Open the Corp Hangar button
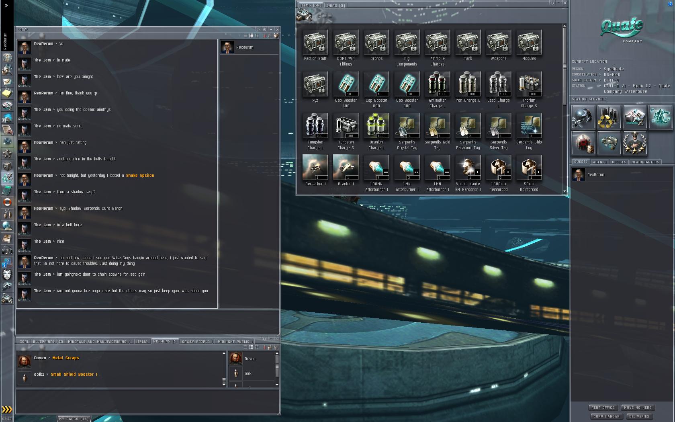675x422 pixels. coord(606,416)
